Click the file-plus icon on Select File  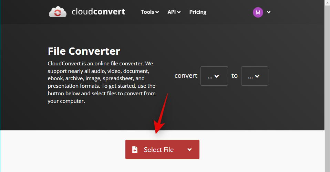pos(135,150)
